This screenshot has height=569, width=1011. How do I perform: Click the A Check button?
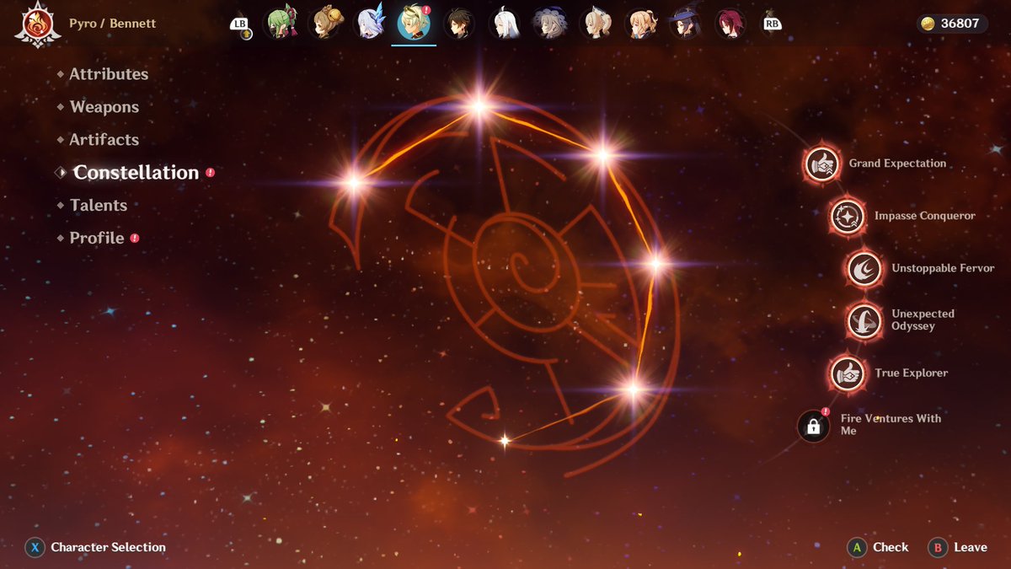[x=878, y=547]
